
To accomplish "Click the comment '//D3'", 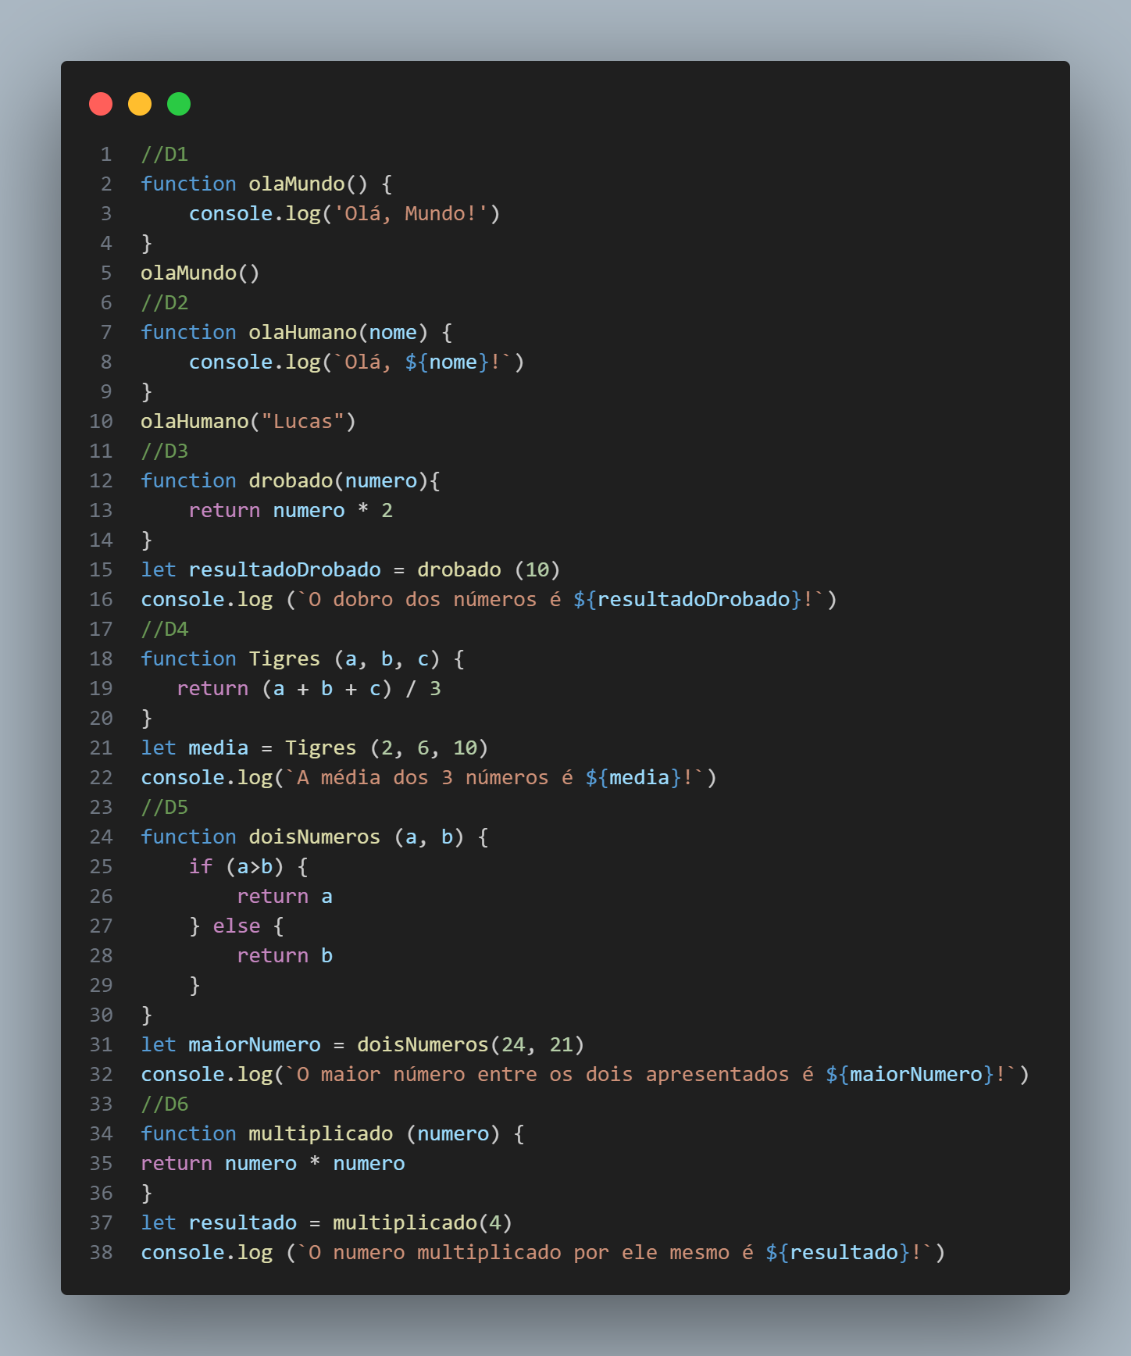I will click(165, 451).
